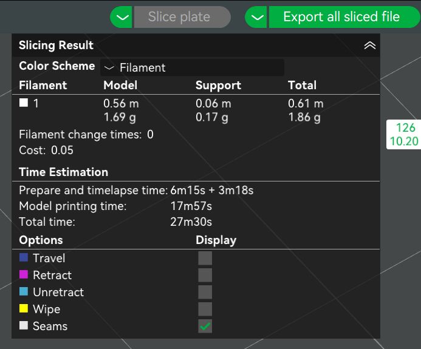
Task: Open the Color Scheme Filament dropdown
Action: coord(192,68)
